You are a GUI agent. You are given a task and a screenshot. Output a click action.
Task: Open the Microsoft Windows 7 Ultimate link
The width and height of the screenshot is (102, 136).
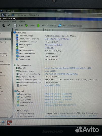coord(57,39)
